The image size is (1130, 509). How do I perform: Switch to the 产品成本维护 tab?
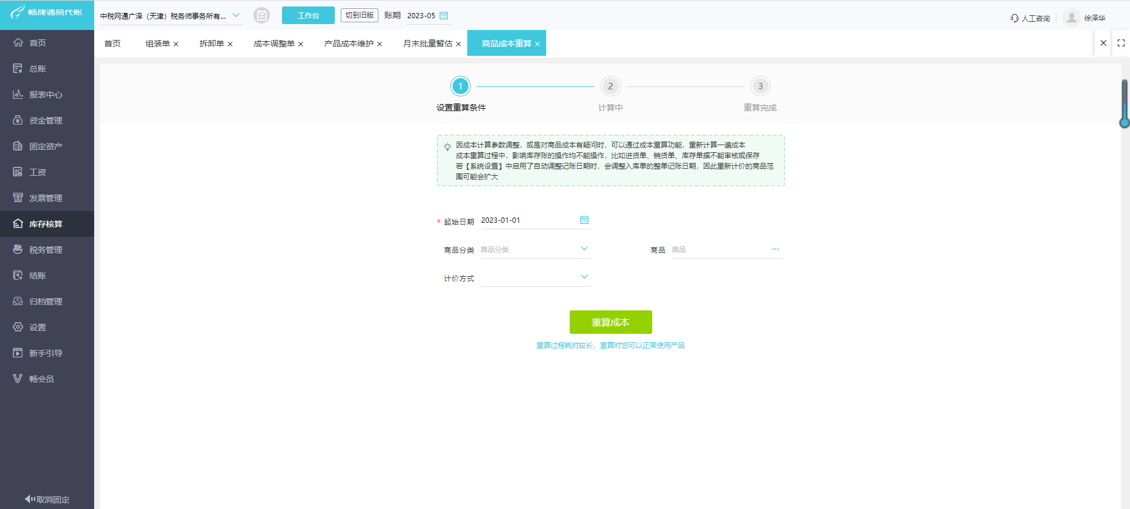tap(349, 43)
